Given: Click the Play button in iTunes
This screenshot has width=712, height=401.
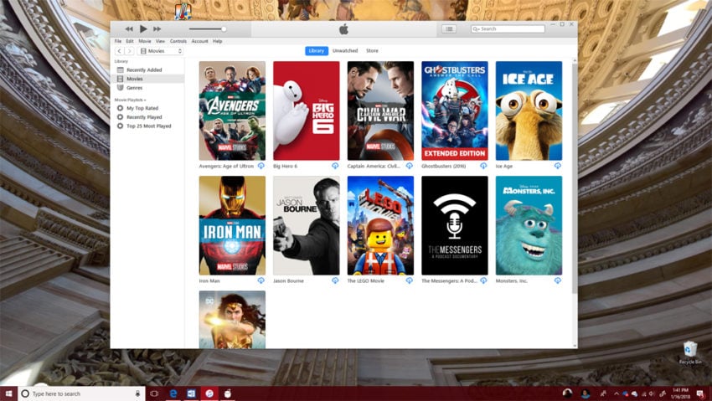Looking at the screenshot, I should click(143, 28).
